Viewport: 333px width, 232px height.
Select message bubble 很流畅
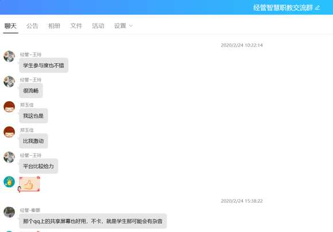31,91
